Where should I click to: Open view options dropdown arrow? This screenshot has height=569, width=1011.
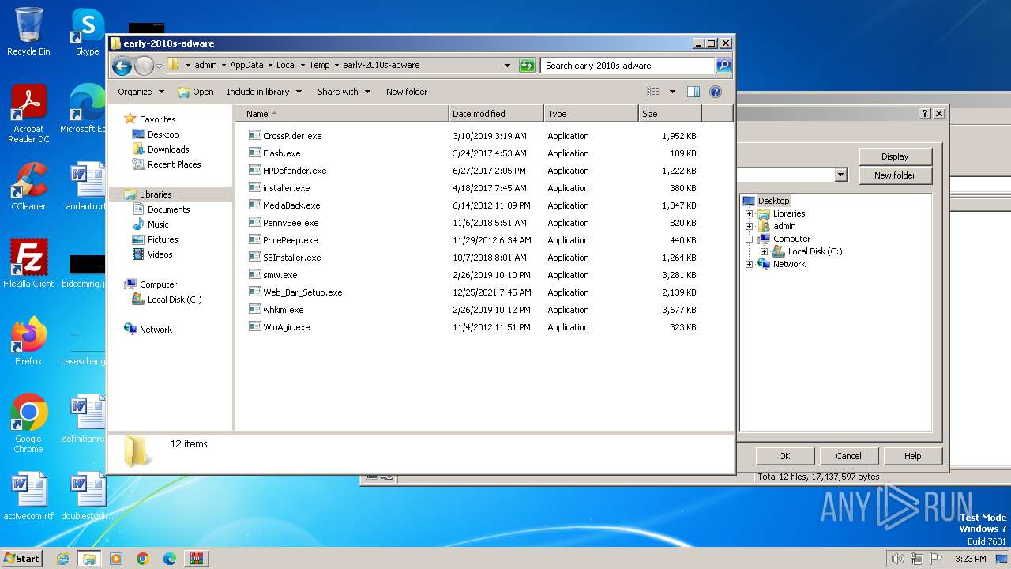672,92
